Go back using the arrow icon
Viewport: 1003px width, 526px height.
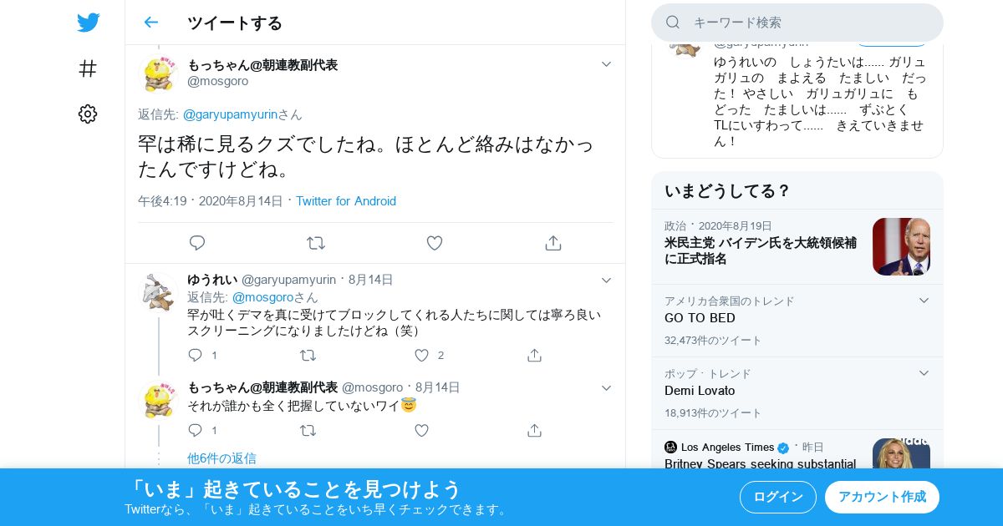(x=150, y=23)
